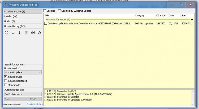Tick the Select all checkbox

point(45,11)
